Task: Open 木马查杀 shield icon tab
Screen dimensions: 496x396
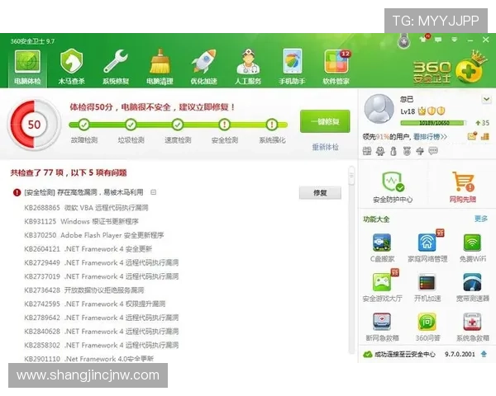Action: 71,68
